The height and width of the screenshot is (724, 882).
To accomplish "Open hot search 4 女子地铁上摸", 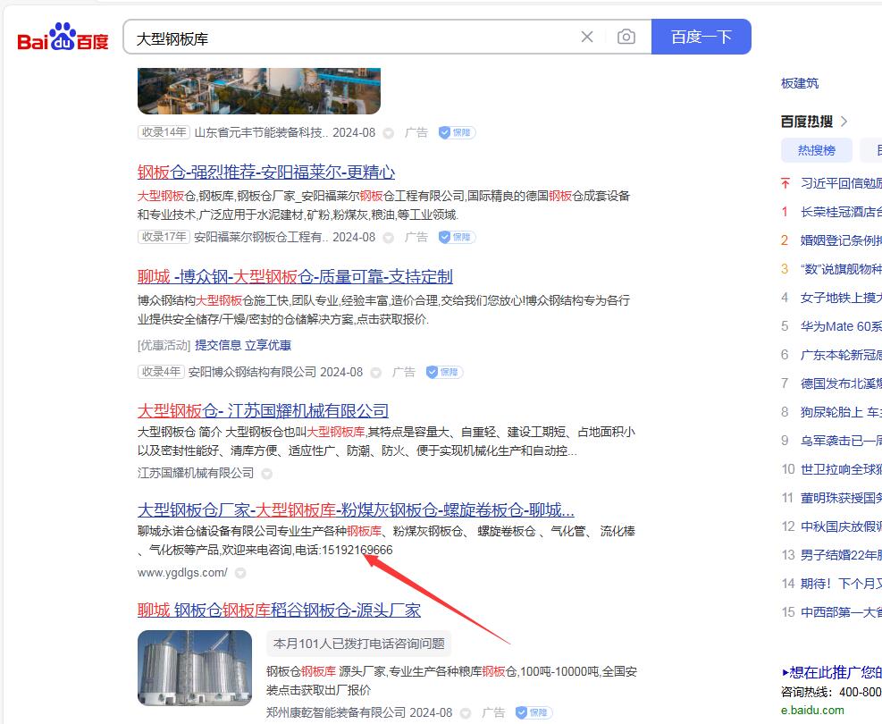I will tap(841, 298).
